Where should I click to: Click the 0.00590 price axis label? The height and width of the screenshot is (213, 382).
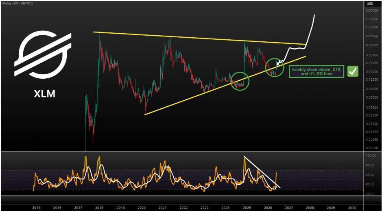pos(371,148)
